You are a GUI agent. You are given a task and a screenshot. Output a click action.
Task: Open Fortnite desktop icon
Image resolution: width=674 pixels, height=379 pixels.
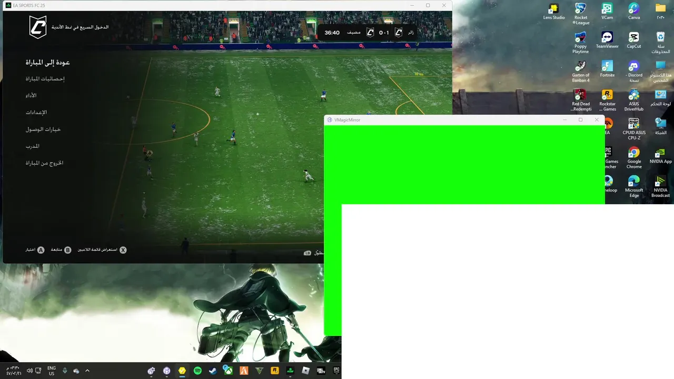[x=607, y=69]
